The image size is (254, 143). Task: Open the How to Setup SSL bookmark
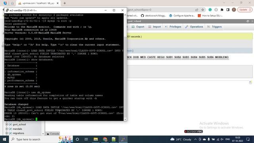[x=210, y=16]
